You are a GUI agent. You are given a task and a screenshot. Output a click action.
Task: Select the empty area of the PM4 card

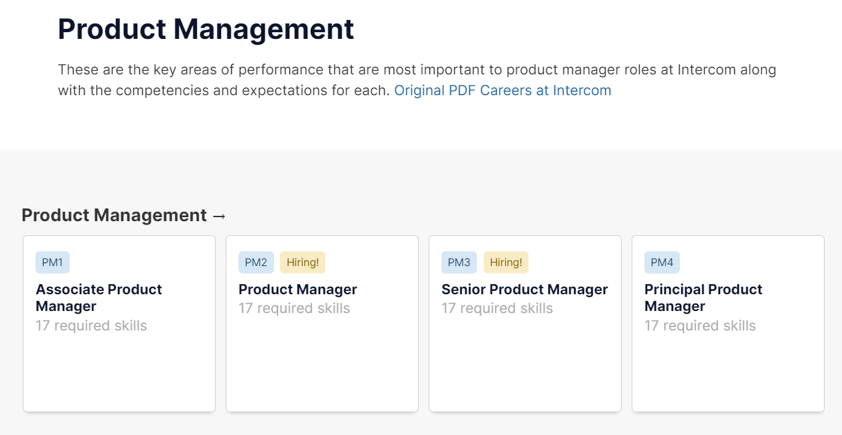[728, 375]
